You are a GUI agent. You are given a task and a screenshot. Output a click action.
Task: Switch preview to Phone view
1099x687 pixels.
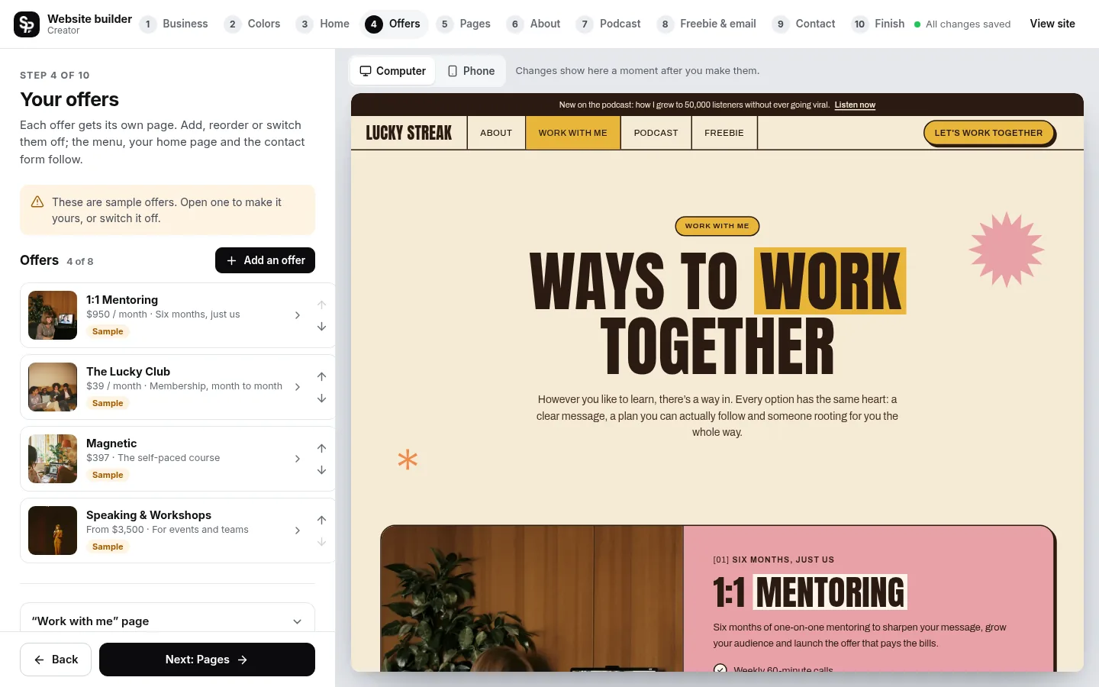pyautogui.click(x=471, y=71)
